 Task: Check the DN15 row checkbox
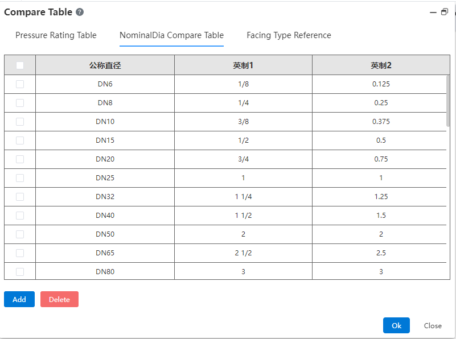click(20, 140)
